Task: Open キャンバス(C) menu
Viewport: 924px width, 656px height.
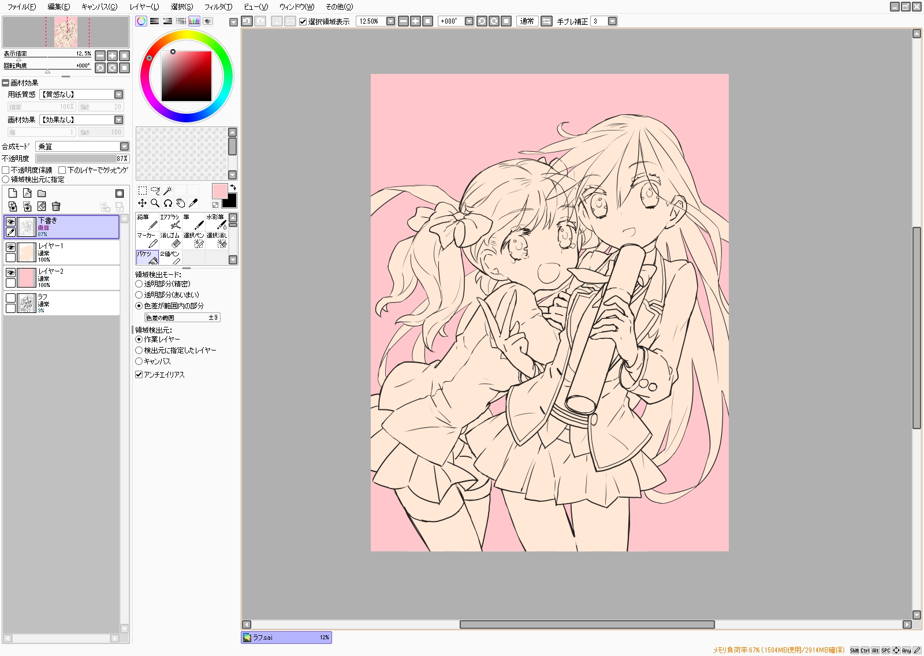Action: coord(99,6)
